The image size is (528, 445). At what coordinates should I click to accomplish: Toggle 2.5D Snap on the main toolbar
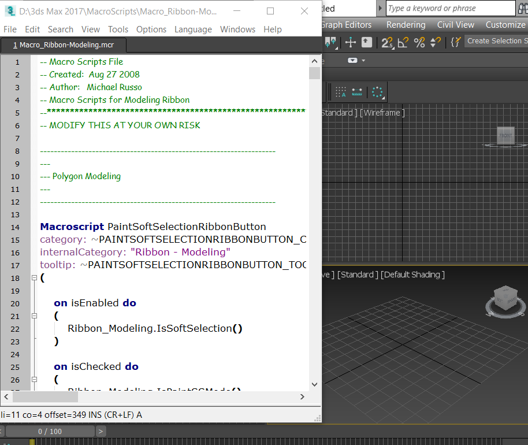click(386, 42)
